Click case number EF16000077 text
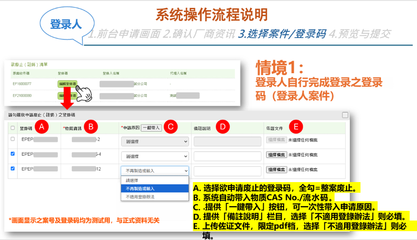The height and width of the screenshot is (240, 417). coord(22,84)
